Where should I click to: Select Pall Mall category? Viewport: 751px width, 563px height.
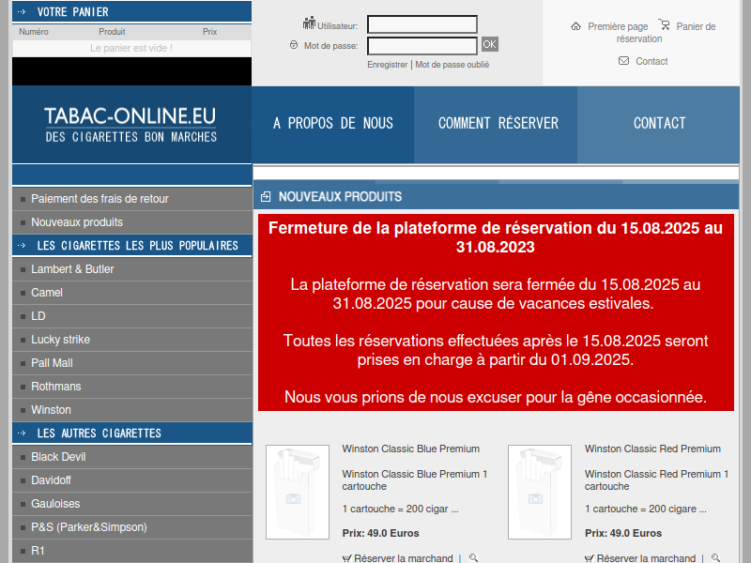132,363
